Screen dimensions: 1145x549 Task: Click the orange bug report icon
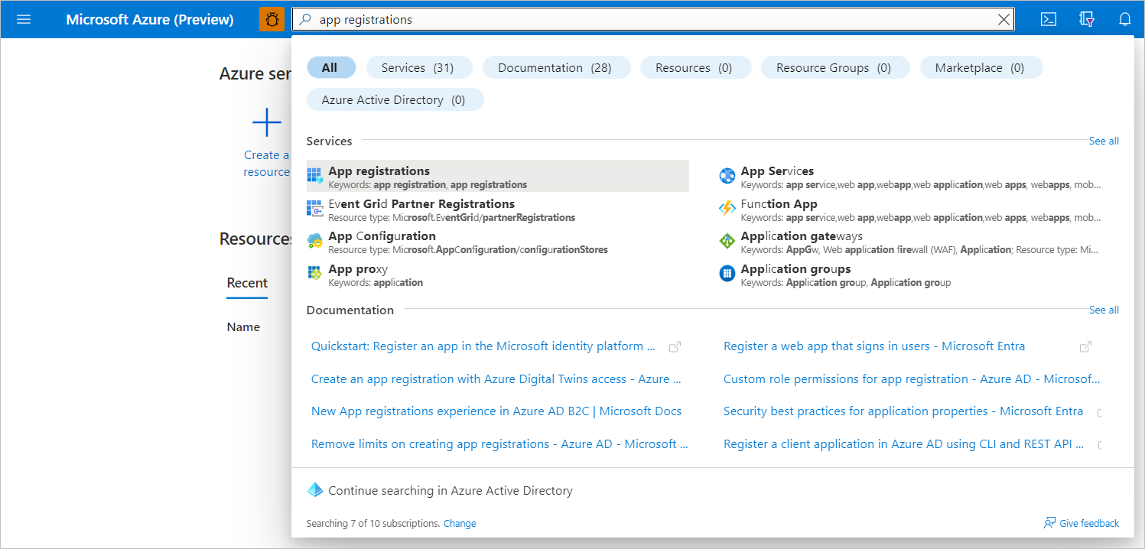272,19
